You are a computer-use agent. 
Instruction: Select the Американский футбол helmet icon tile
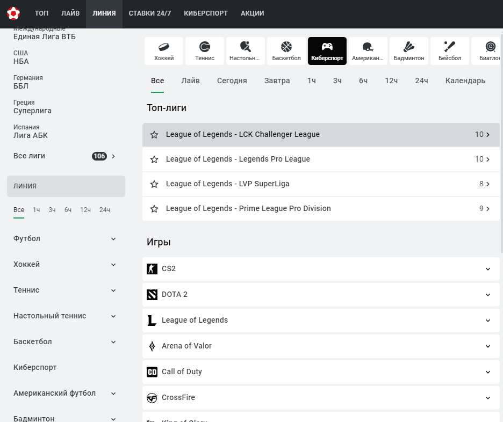(x=368, y=51)
